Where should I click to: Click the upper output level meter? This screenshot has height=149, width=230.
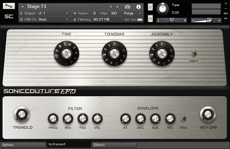pos(206,6)
